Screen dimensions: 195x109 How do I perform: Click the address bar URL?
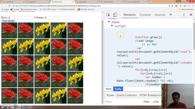click(x=58, y=6)
